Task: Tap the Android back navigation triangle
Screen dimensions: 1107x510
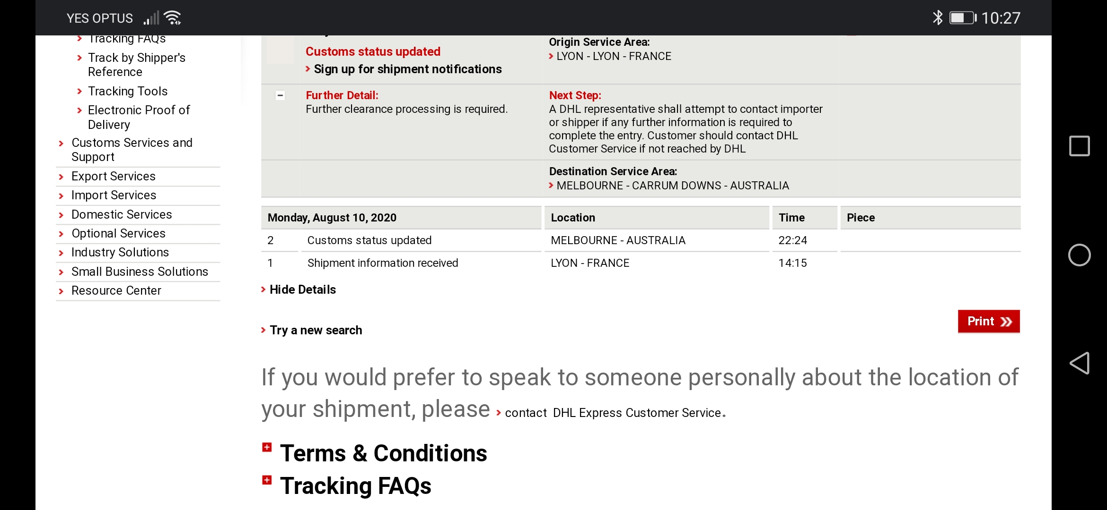Action: [1079, 363]
